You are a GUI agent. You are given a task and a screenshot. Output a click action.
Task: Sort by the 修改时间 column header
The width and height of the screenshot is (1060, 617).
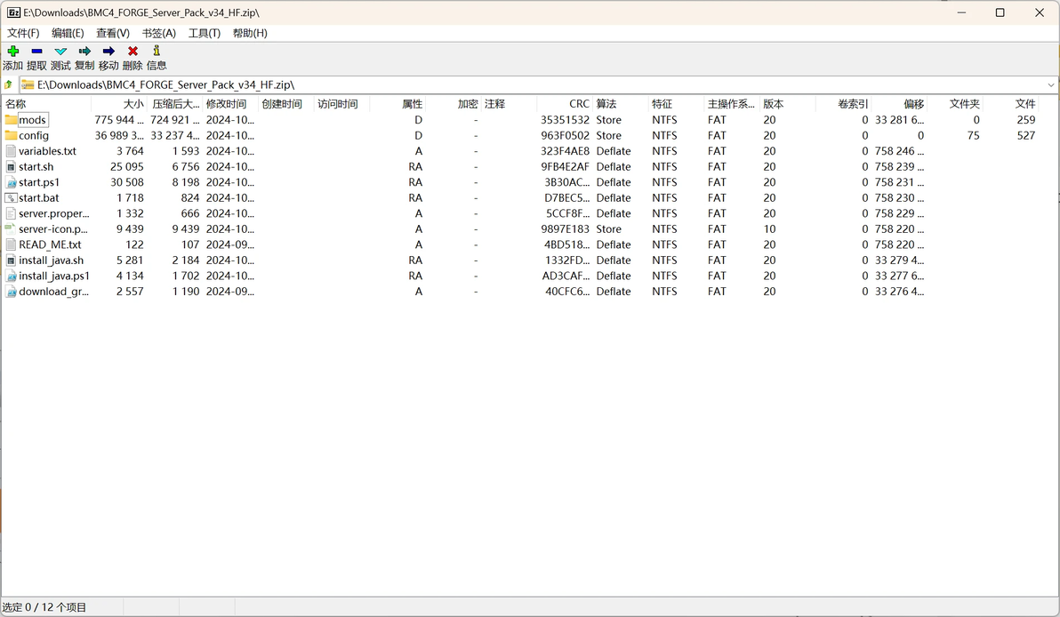click(229, 104)
